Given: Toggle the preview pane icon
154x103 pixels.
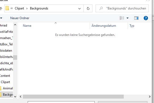Looking at the screenshot, I should click(136, 18).
